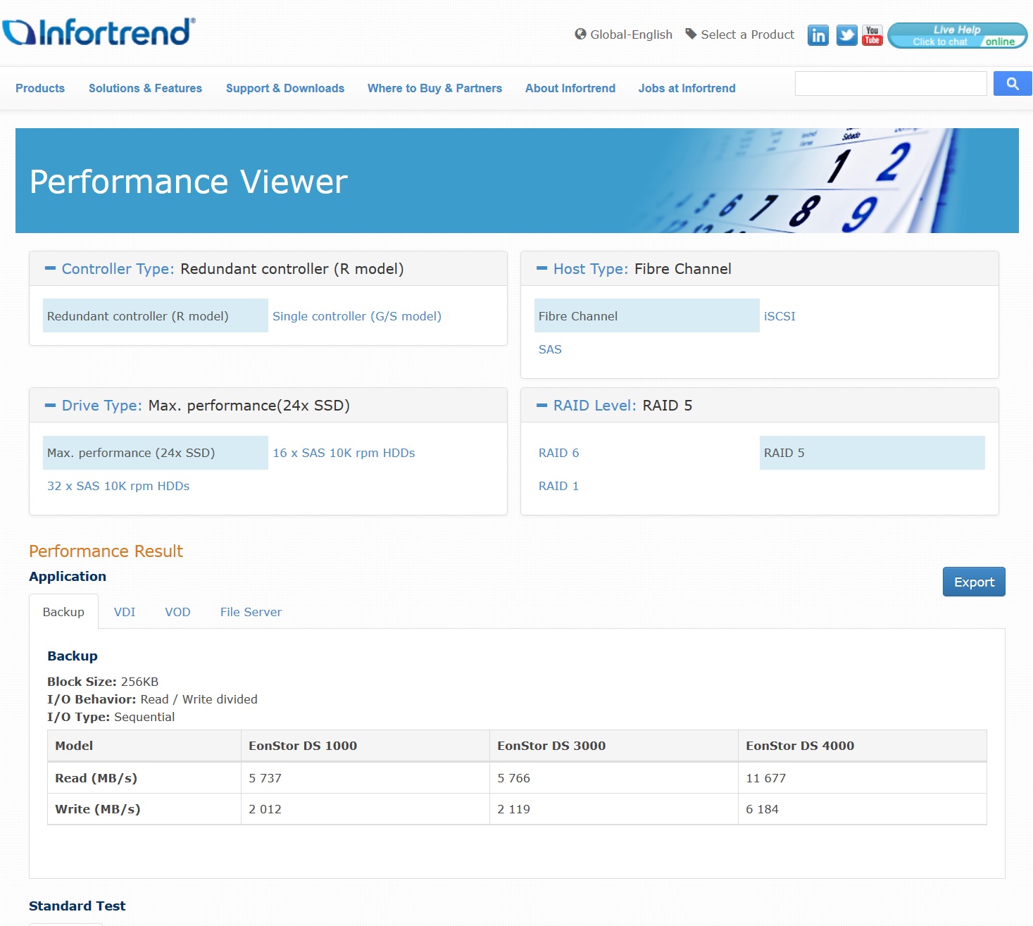Viewport: 1033px width, 926px height.
Task: Click the read value 5 766
Action: click(x=513, y=778)
